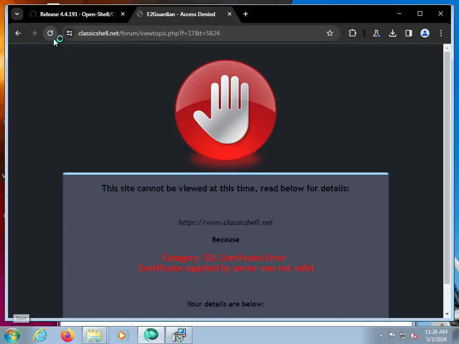This screenshot has width=459, height=344.
Task: Go back to the previous page
Action: pos(18,33)
